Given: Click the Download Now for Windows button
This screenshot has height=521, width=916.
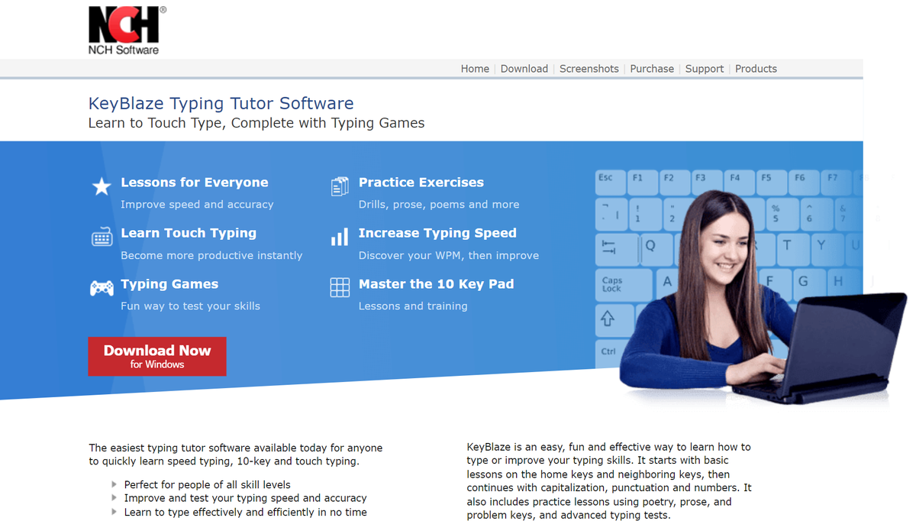Looking at the screenshot, I should pos(156,356).
